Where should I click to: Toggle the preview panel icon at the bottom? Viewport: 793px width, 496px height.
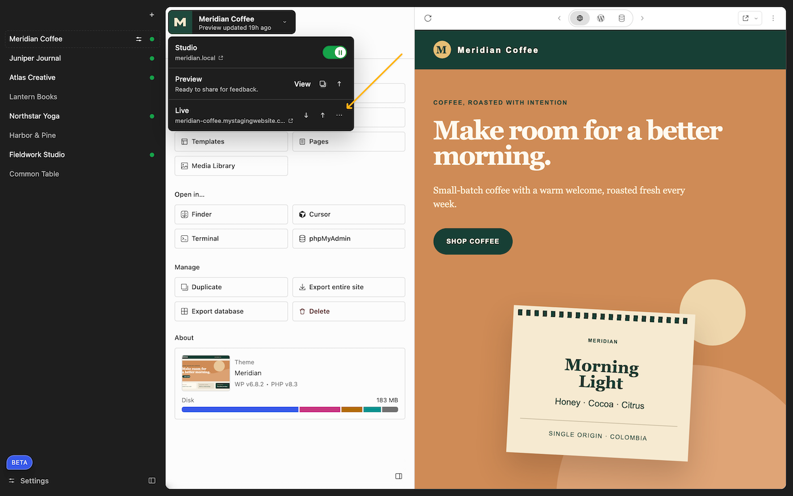[399, 476]
